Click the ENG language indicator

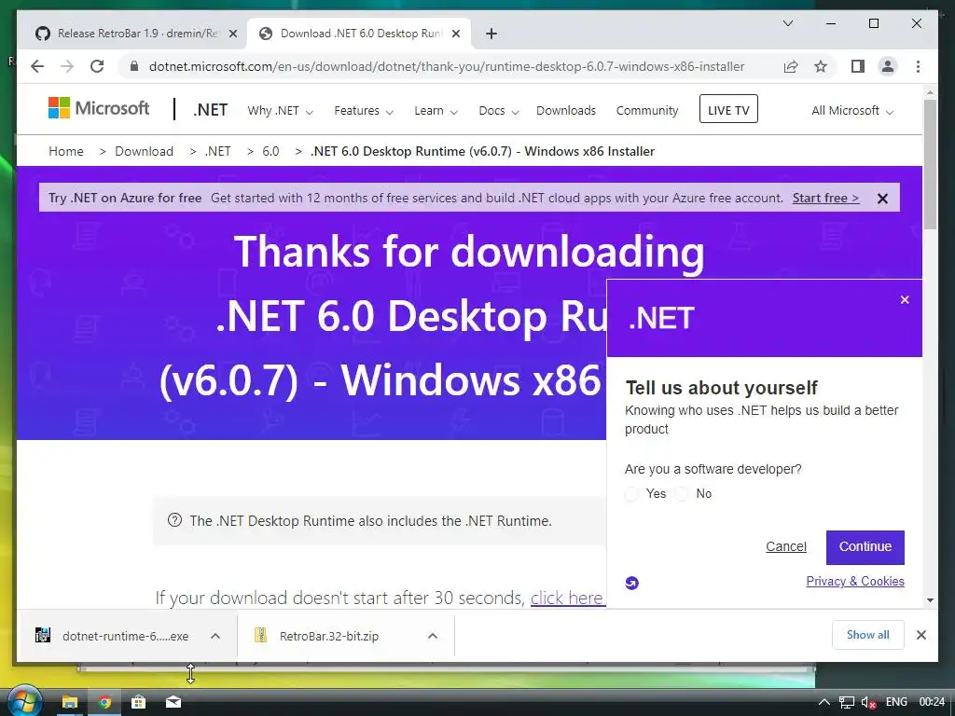point(896,702)
